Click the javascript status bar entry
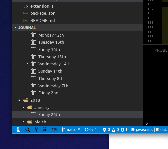This screenshot has height=149, width=168. tap(142, 130)
